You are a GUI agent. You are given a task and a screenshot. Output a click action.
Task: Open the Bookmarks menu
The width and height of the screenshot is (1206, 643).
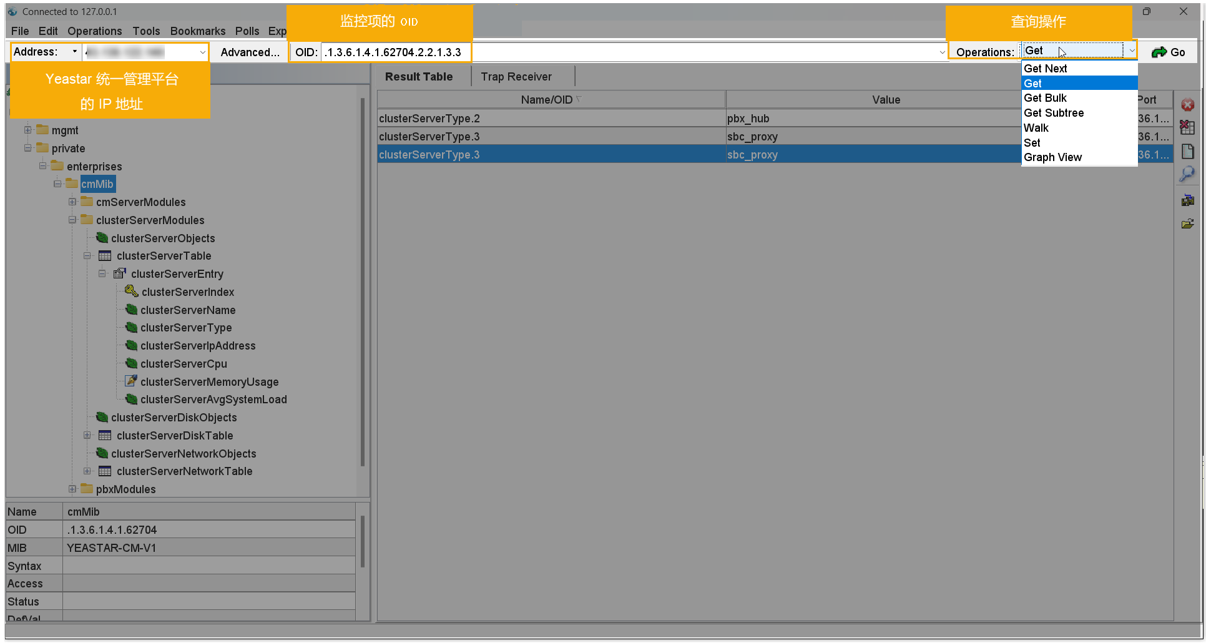point(197,31)
